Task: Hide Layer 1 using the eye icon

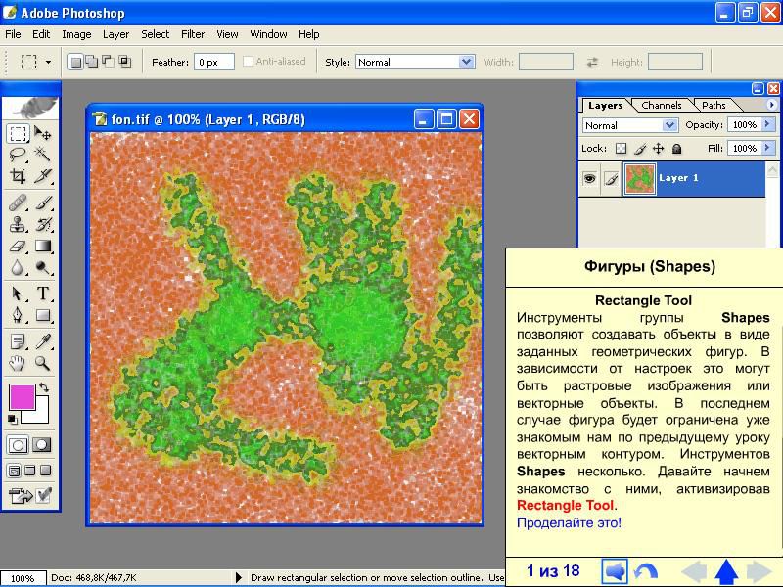Action: 589,179
